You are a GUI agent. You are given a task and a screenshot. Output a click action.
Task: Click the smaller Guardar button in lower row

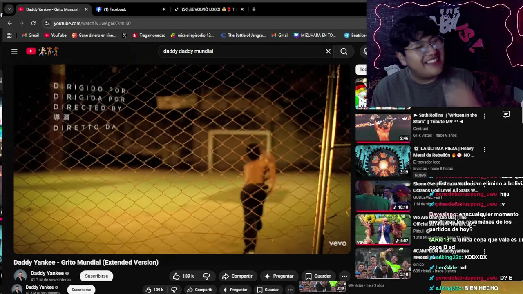(268, 290)
